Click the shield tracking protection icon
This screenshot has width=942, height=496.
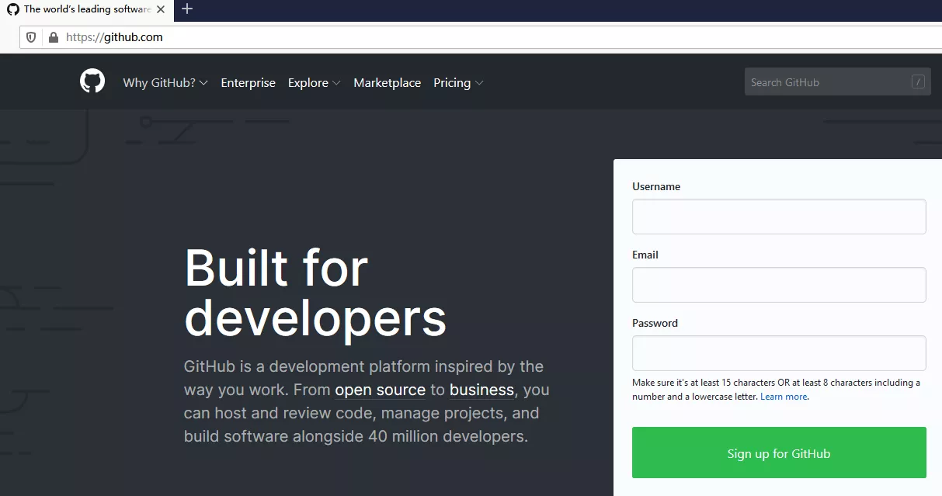click(x=31, y=37)
